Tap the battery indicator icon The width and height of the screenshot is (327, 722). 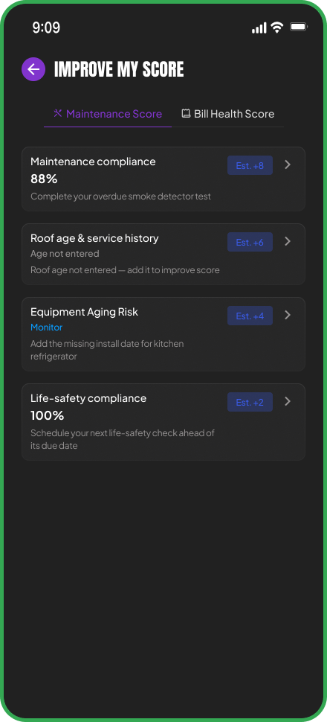[299, 28]
